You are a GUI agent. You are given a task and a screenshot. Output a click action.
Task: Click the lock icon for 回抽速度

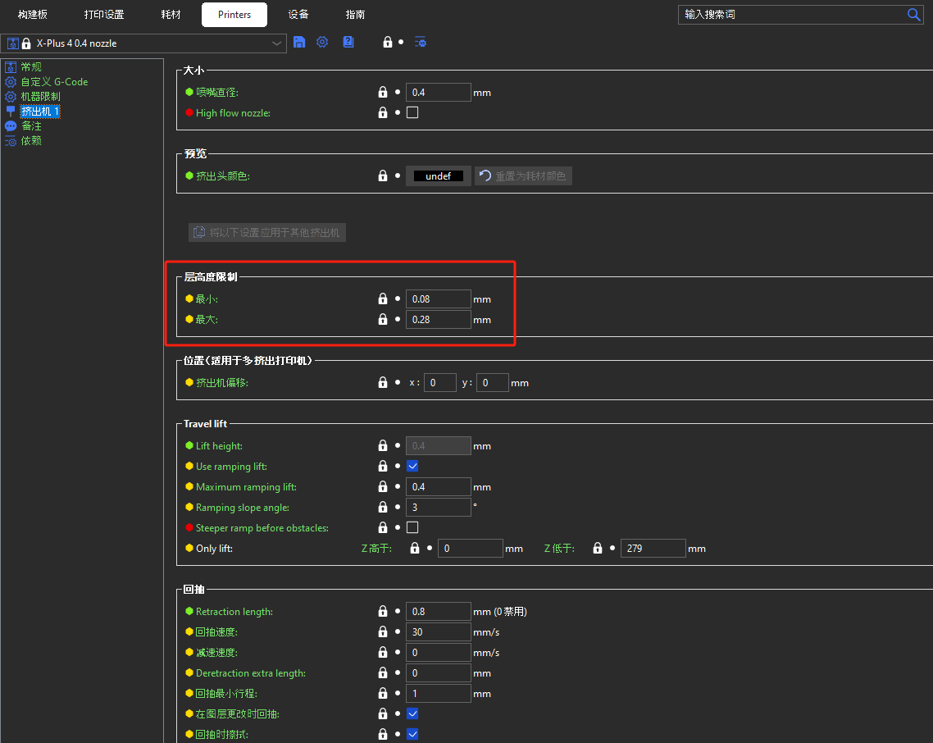(x=383, y=631)
